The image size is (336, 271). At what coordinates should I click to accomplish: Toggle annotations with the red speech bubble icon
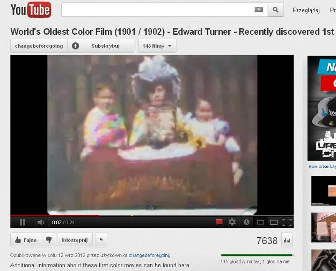219,222
